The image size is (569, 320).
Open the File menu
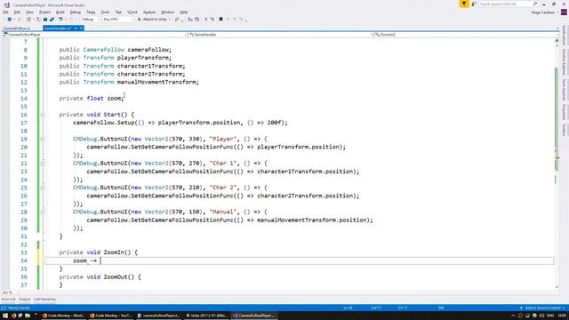pos(5,12)
